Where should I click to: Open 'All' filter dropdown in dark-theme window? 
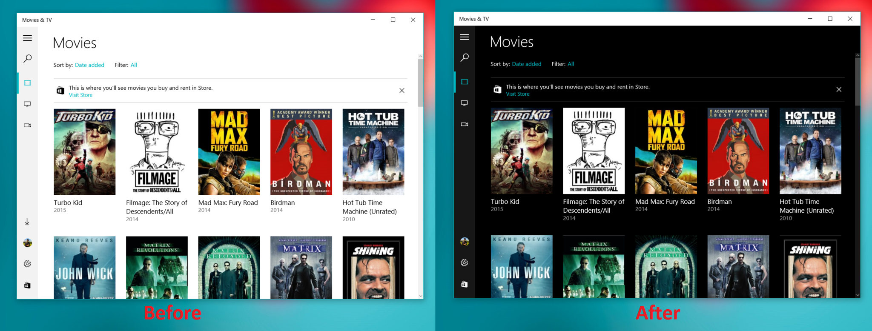click(571, 64)
